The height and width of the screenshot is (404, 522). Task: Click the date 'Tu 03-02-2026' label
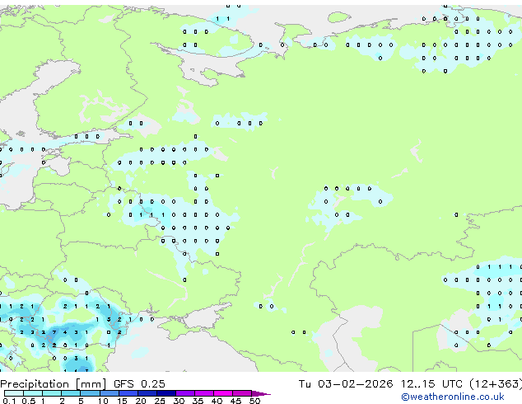pos(346,384)
